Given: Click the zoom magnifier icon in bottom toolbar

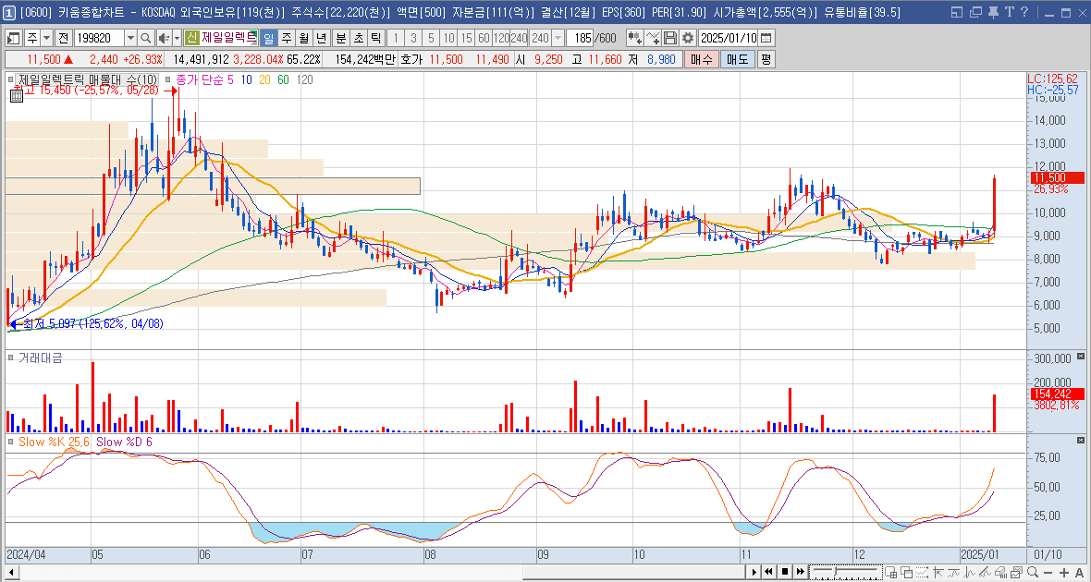Looking at the screenshot, I should [x=1033, y=572].
